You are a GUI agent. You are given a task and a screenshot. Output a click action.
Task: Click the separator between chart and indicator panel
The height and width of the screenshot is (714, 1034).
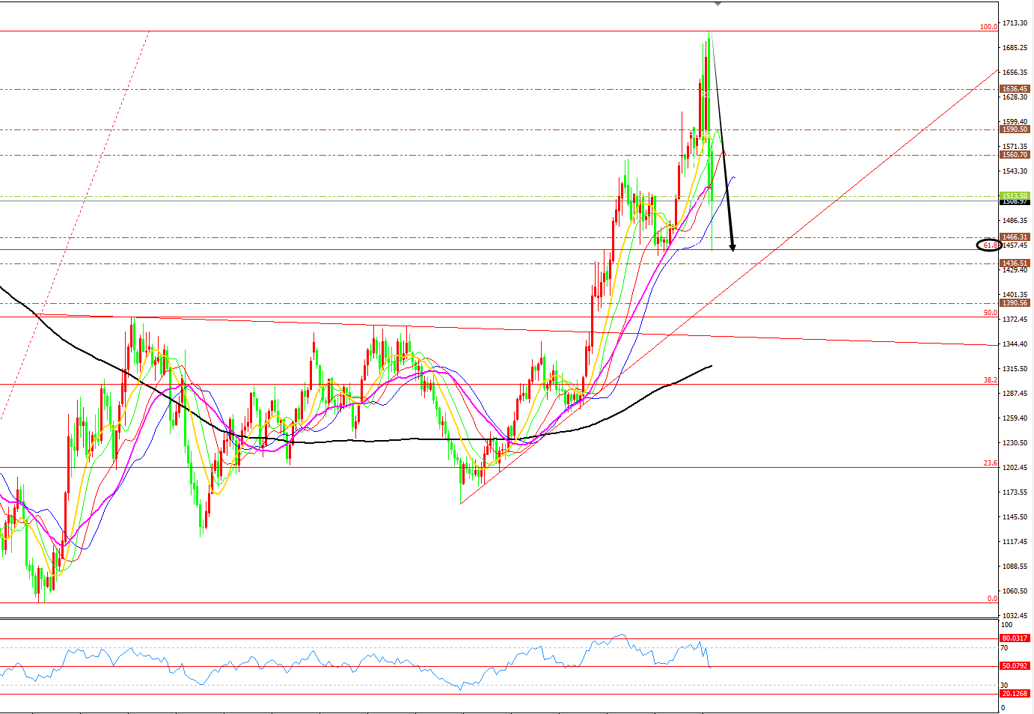tap(500, 618)
